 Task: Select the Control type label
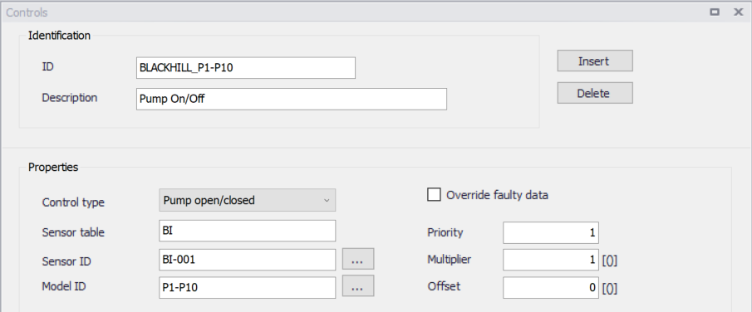[73, 202]
